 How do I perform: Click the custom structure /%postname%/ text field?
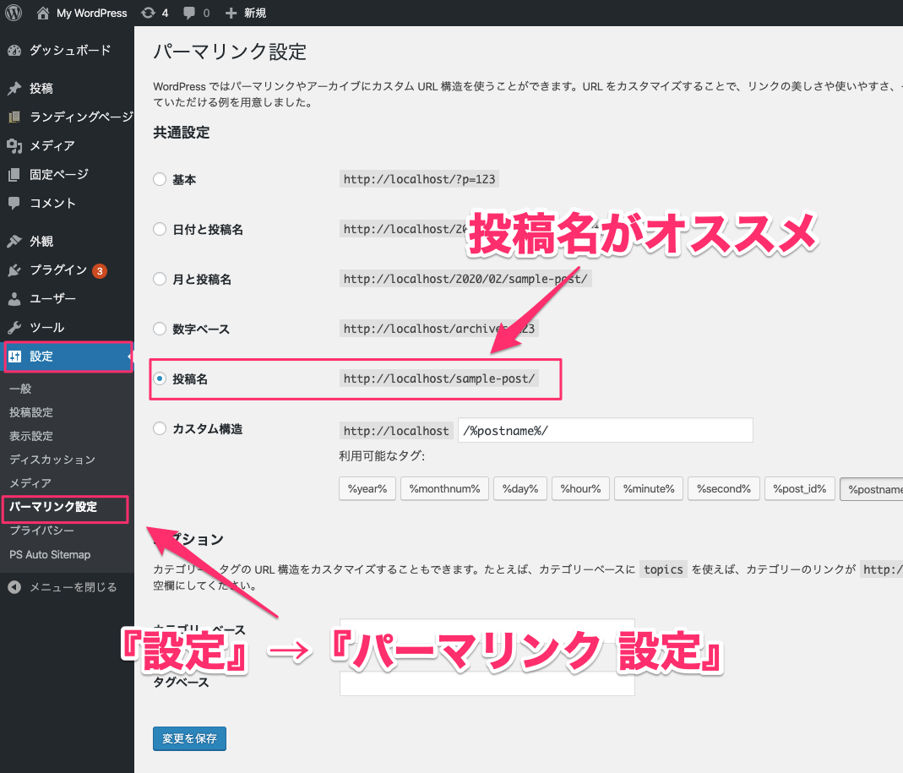pyautogui.click(x=605, y=430)
